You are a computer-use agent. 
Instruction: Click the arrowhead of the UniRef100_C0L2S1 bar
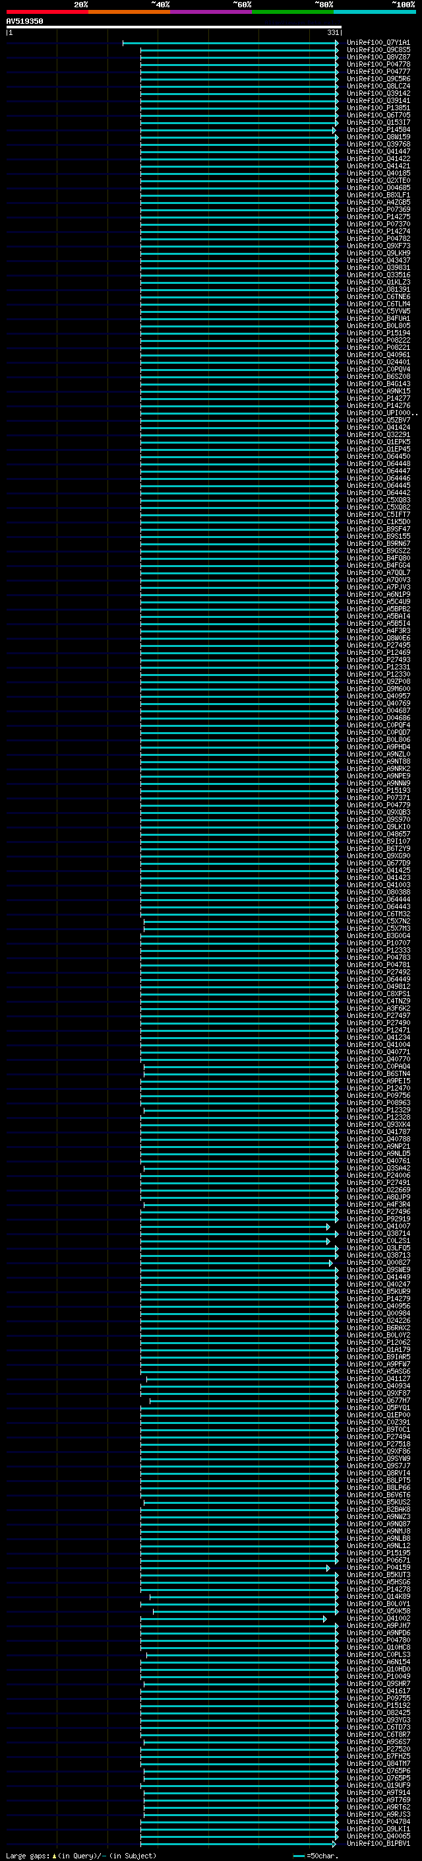pos(328,1240)
